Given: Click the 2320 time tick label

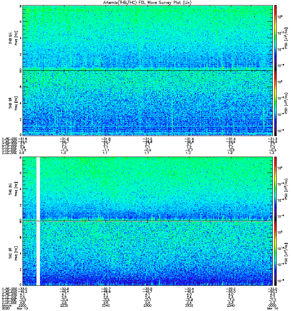Looking at the screenshot, I should pos(189,306).
